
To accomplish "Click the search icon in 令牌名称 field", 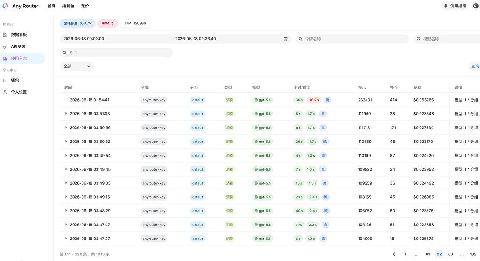I will point(300,39).
